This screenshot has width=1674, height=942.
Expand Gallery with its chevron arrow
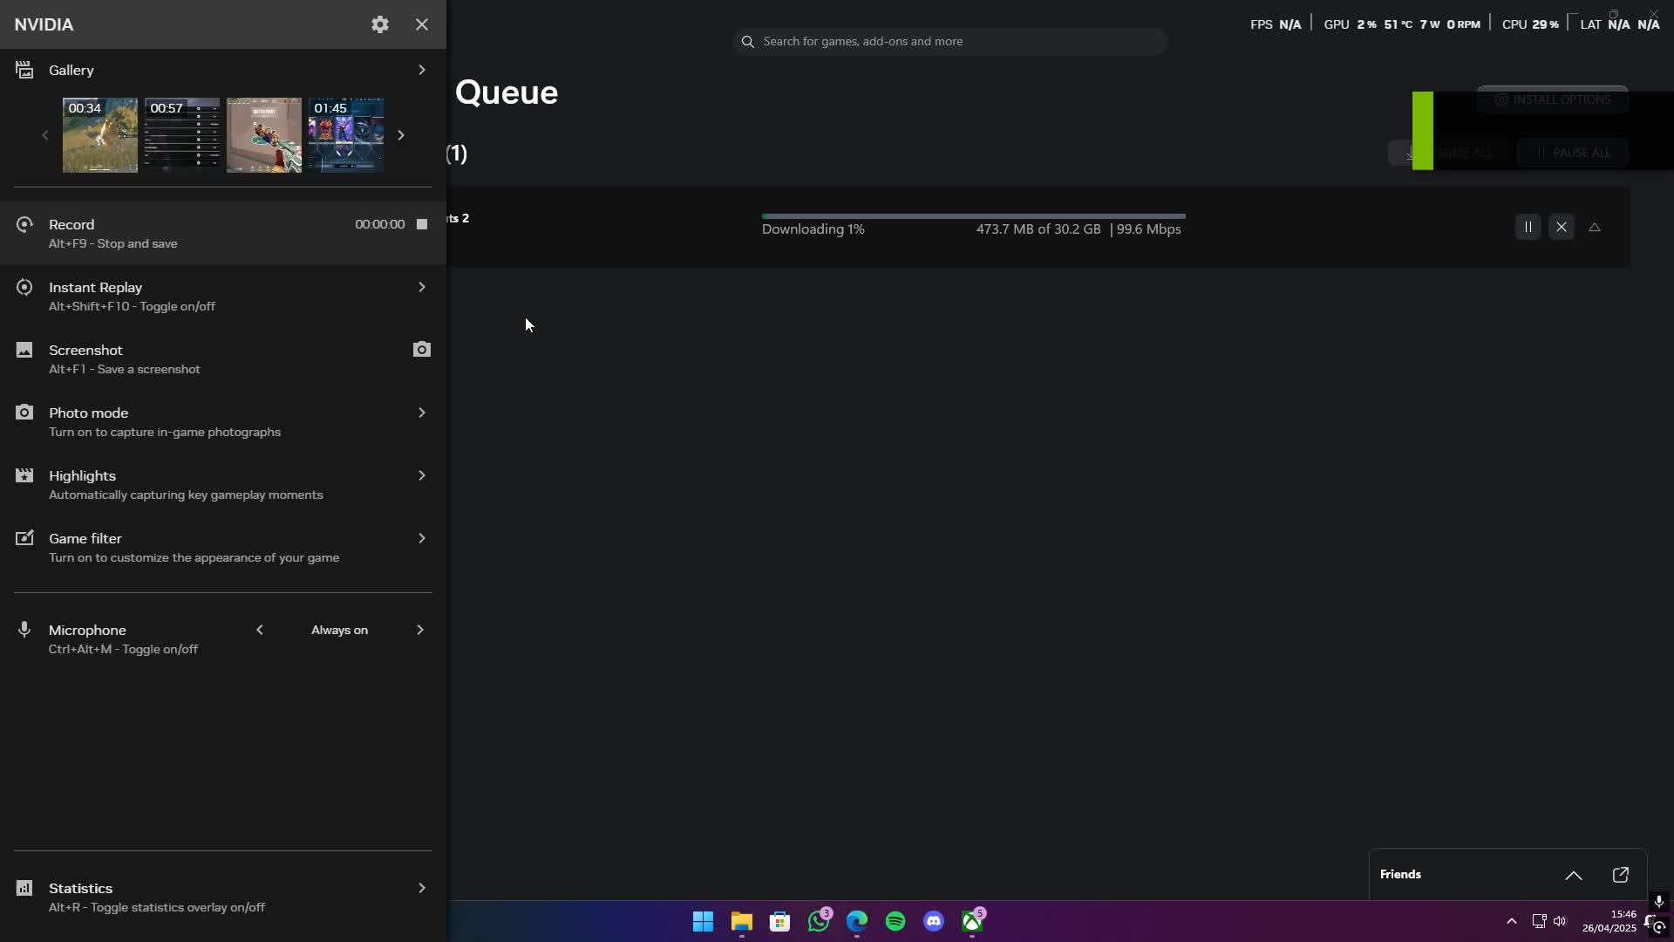click(422, 70)
